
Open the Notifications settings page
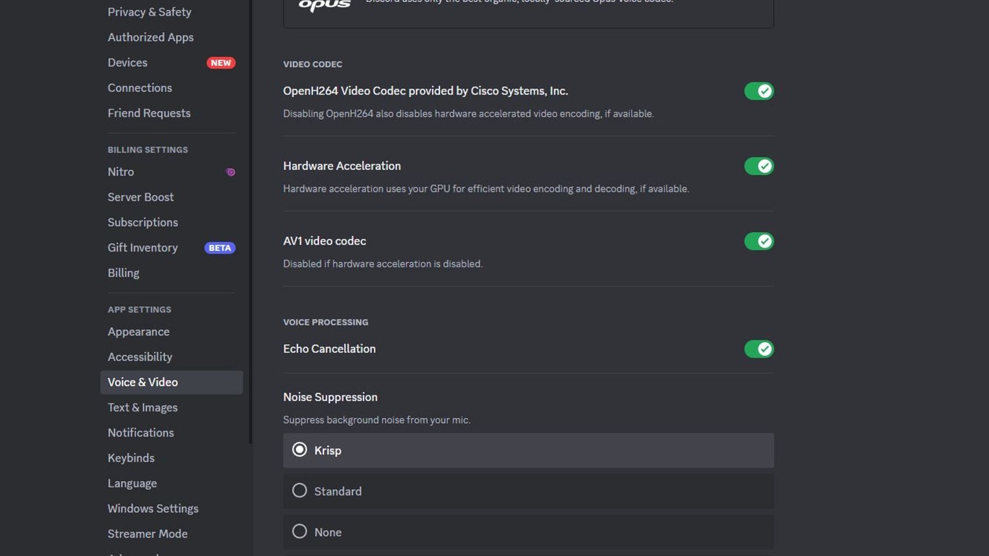tap(141, 432)
